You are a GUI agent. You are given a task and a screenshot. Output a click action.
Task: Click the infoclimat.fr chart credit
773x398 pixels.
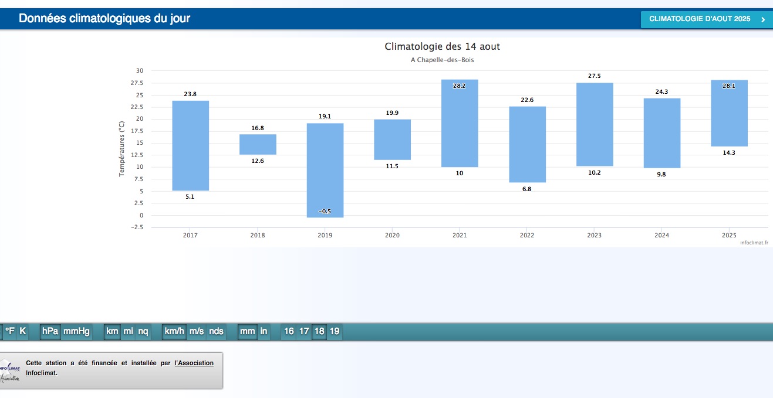pos(754,242)
